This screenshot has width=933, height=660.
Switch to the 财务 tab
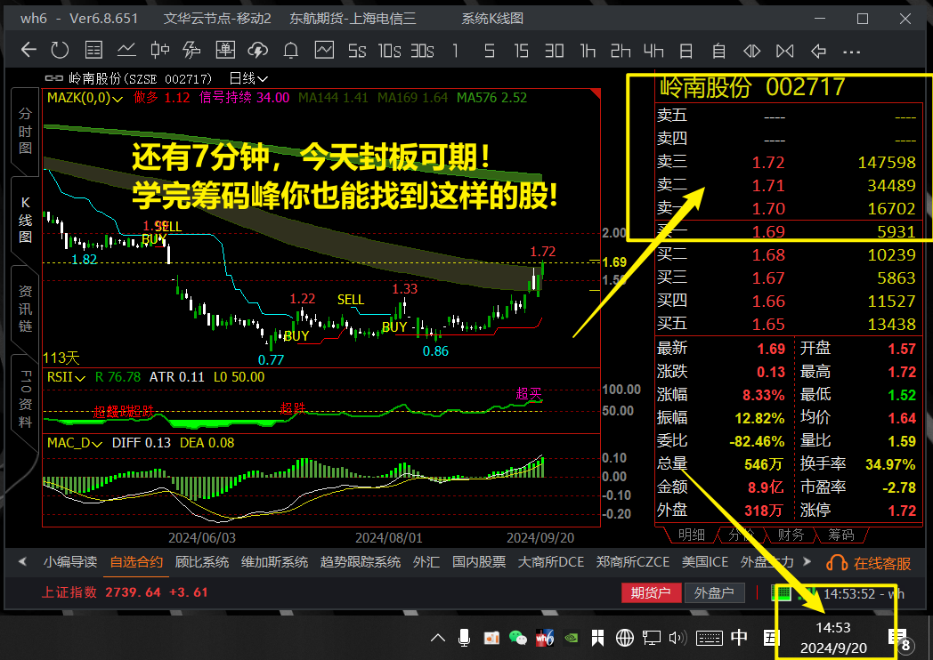click(x=791, y=535)
